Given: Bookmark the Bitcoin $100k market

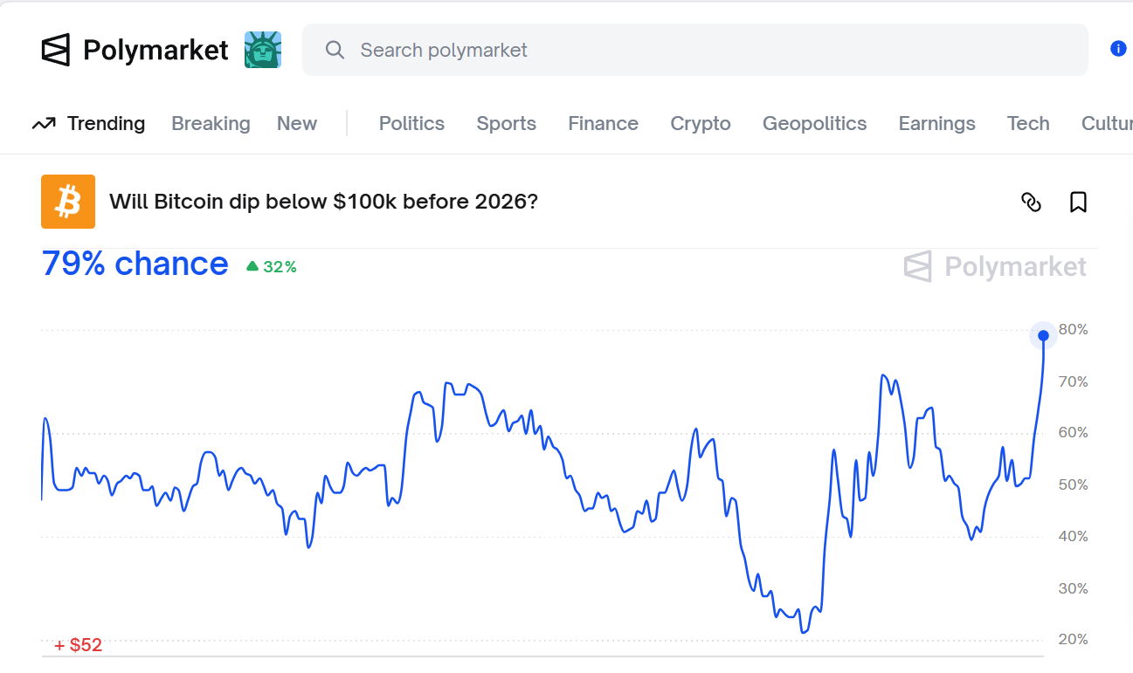Looking at the screenshot, I should point(1078,203).
